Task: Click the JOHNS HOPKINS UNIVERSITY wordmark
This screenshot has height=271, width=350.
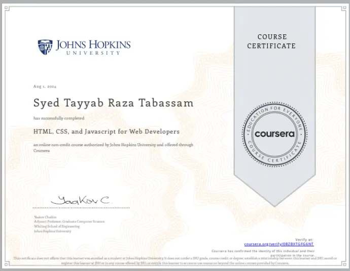Action: [x=93, y=47]
